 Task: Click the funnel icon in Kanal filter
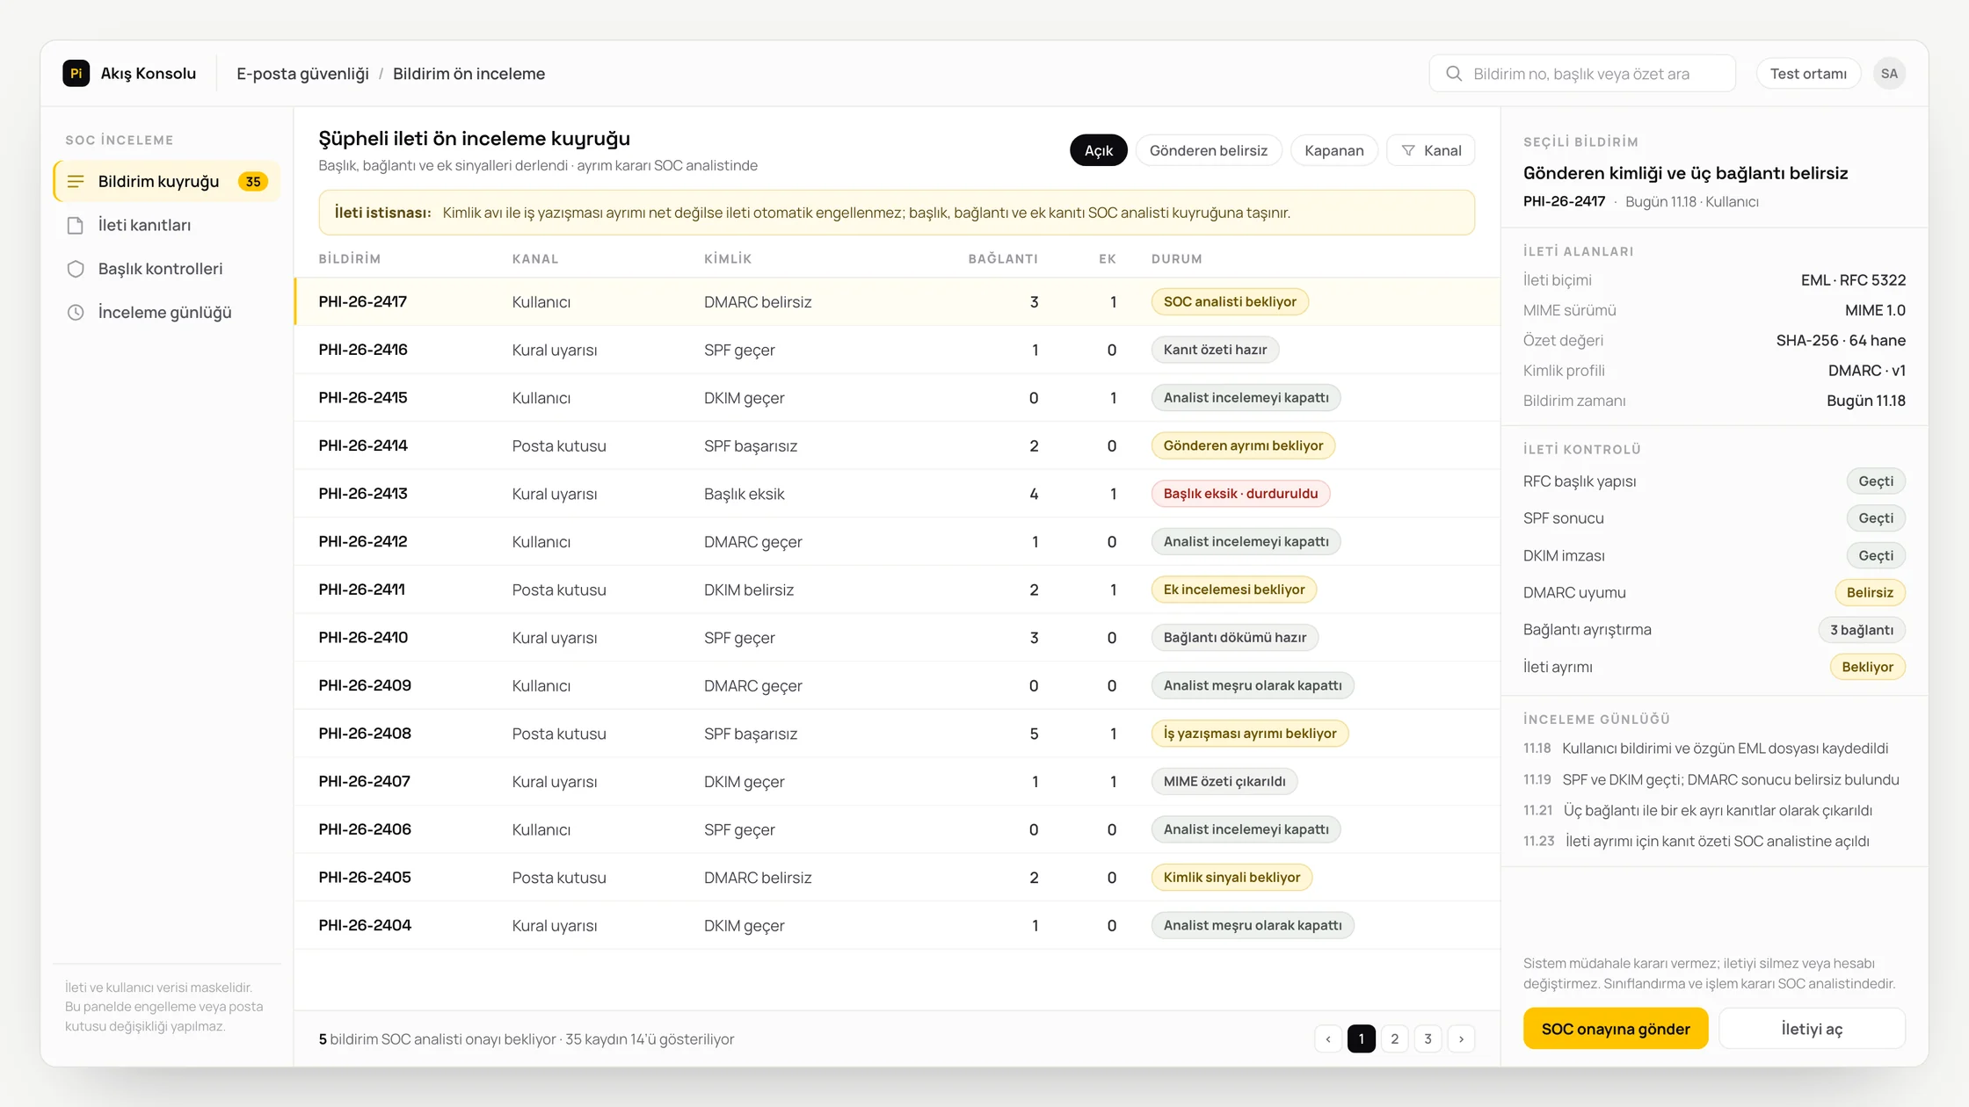click(x=1408, y=151)
